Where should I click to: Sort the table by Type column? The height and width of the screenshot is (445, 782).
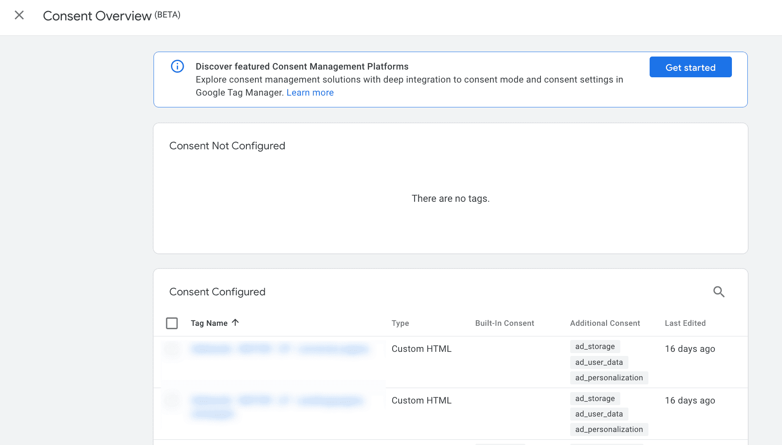tap(400, 323)
